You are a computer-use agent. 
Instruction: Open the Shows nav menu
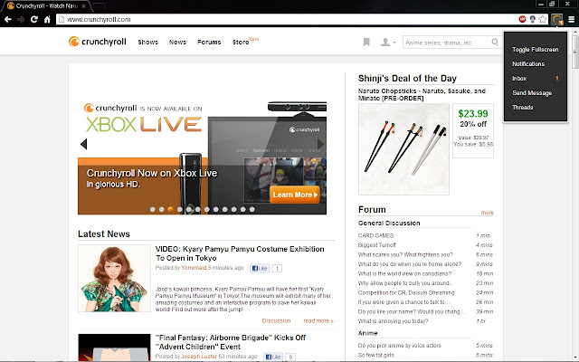(x=148, y=43)
